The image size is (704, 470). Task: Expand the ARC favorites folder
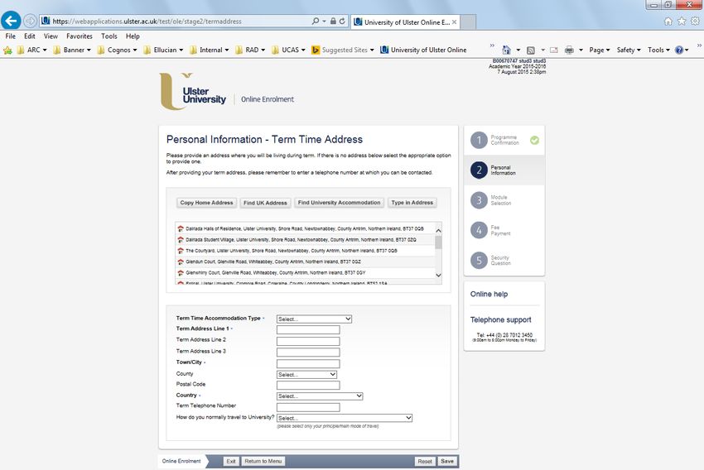coord(31,50)
